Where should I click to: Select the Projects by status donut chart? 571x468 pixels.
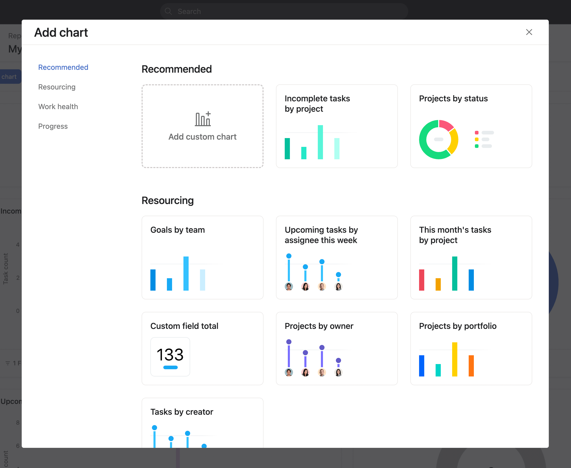coord(438,140)
